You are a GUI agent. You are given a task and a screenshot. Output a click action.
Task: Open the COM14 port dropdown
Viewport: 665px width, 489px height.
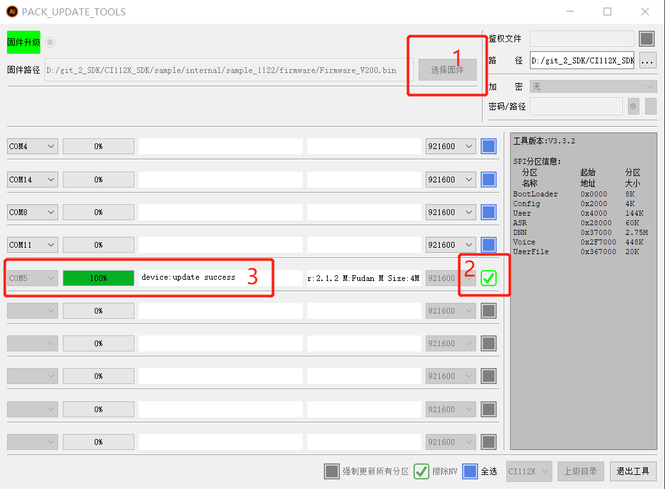[x=33, y=180]
